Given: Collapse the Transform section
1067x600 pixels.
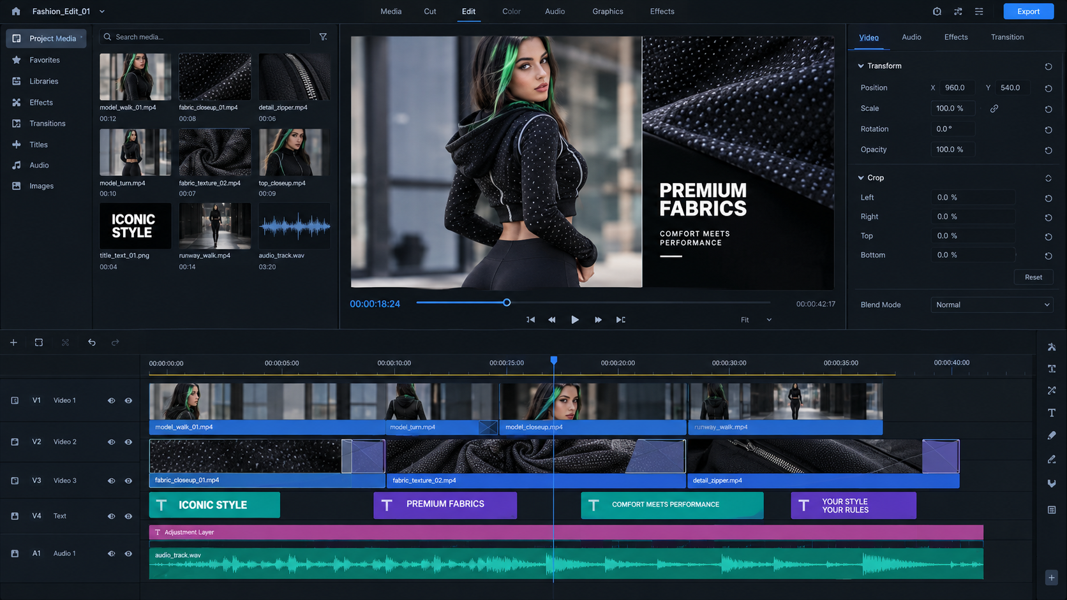Looking at the screenshot, I should 861,66.
